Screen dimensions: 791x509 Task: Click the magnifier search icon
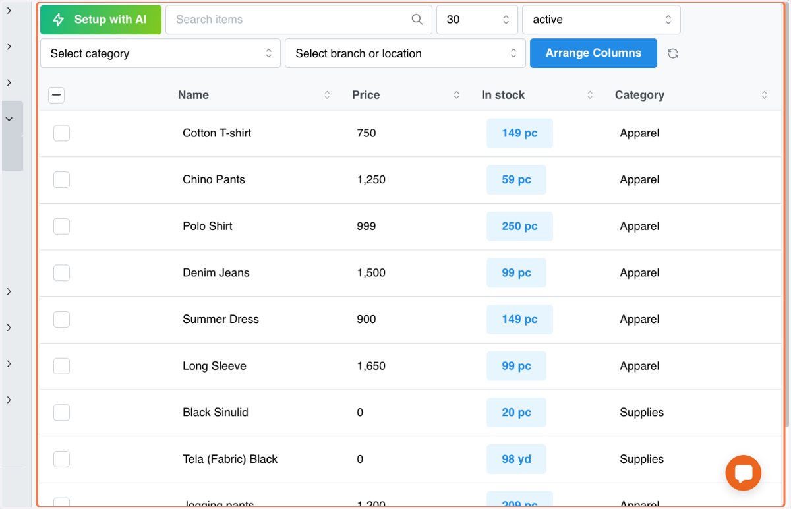tap(417, 20)
